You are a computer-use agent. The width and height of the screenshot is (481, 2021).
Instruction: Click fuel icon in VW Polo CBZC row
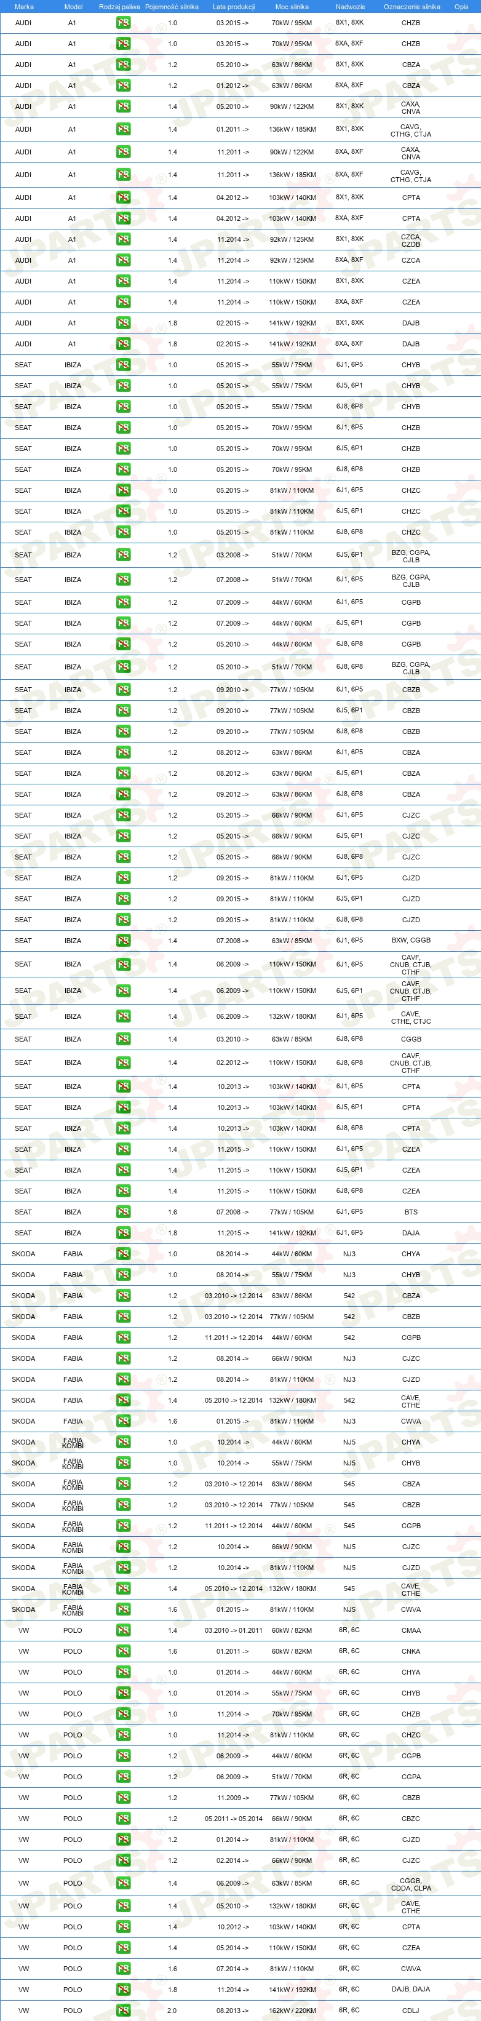123,1819
